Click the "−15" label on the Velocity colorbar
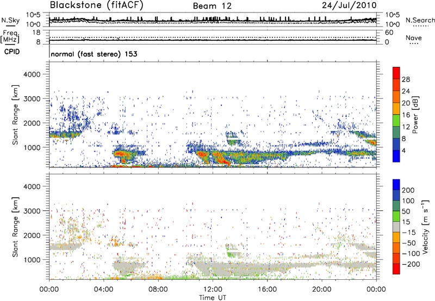 408,233
